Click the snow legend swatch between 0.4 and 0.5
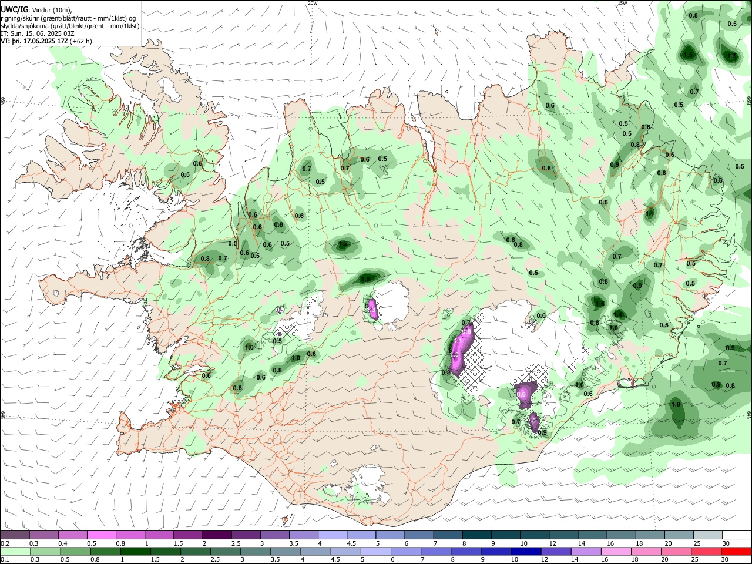Viewport: 752px width, 564px height. pyautogui.click(x=72, y=535)
